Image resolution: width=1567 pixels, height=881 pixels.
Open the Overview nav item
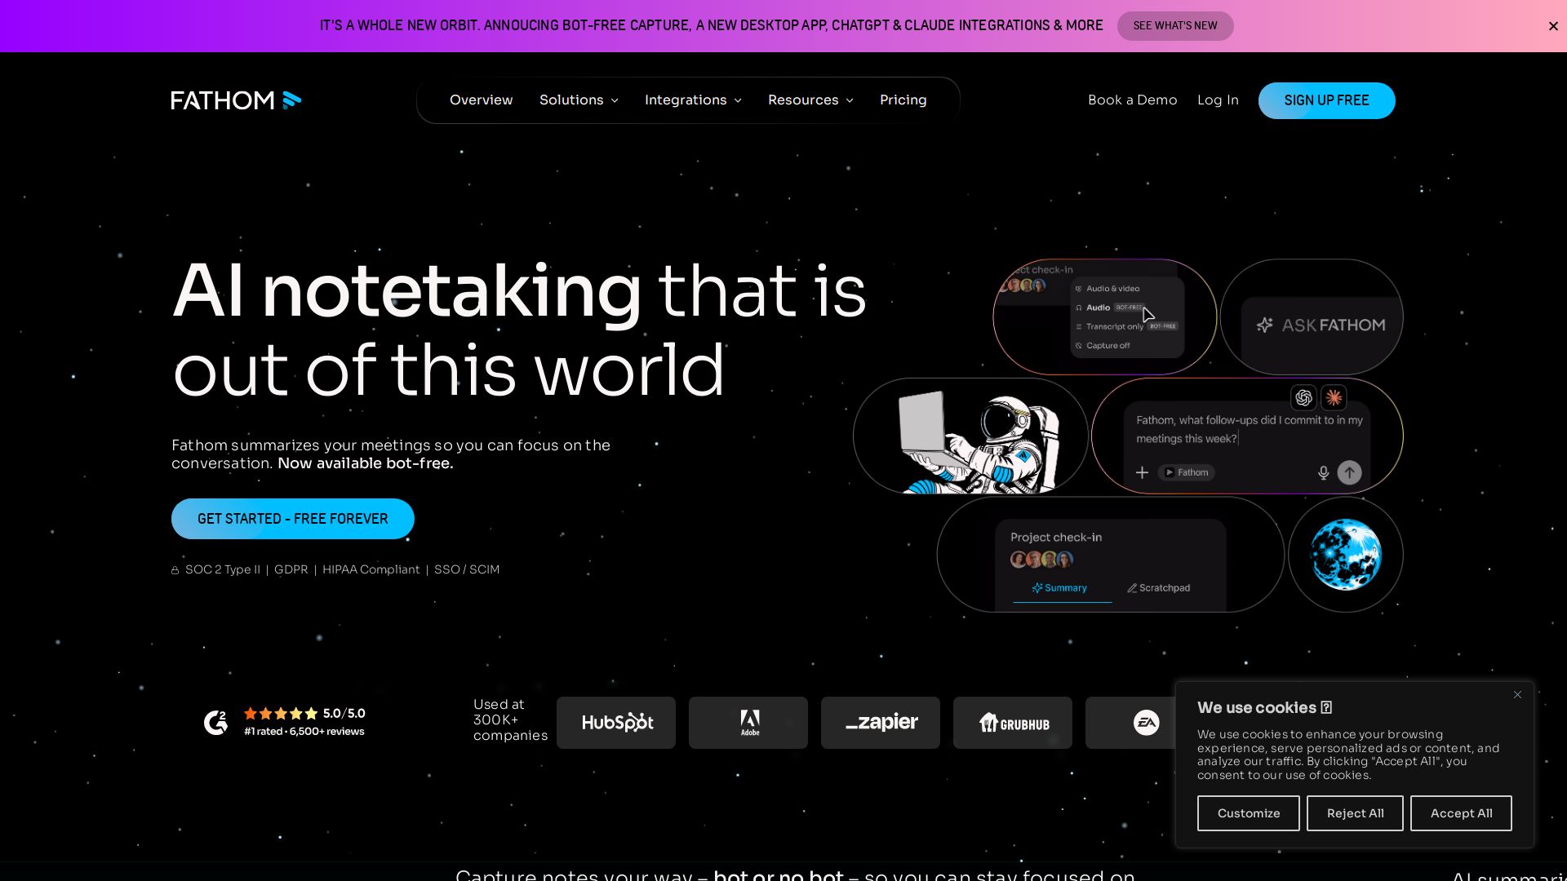click(481, 100)
